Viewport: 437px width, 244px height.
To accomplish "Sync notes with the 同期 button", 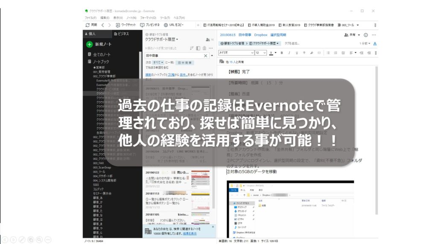I will (x=91, y=25).
